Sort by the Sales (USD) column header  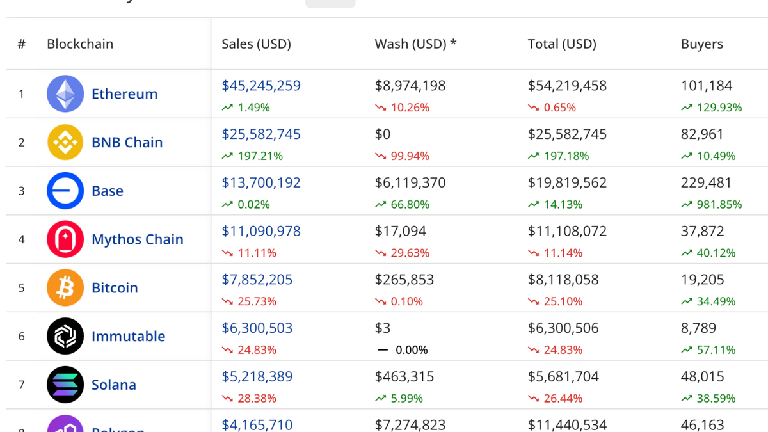pos(256,44)
